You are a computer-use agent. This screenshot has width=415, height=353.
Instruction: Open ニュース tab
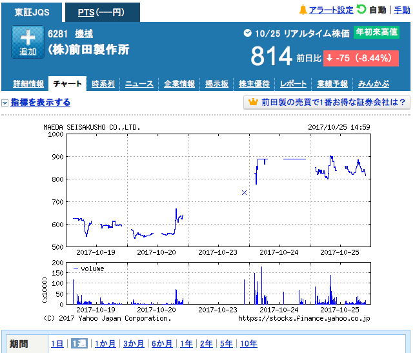point(139,84)
